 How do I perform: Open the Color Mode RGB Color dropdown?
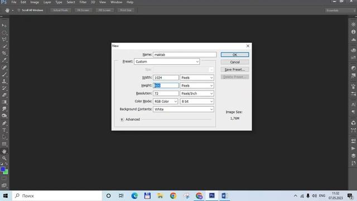click(165, 102)
